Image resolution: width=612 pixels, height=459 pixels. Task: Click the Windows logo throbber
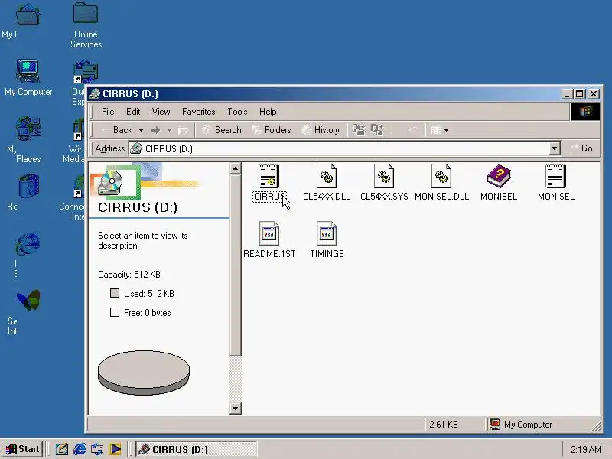585,112
